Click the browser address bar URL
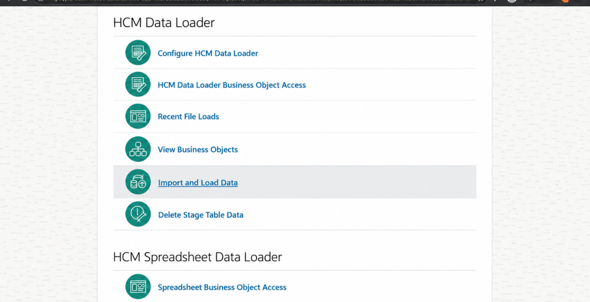The image size is (590, 302). (x=258, y=2)
